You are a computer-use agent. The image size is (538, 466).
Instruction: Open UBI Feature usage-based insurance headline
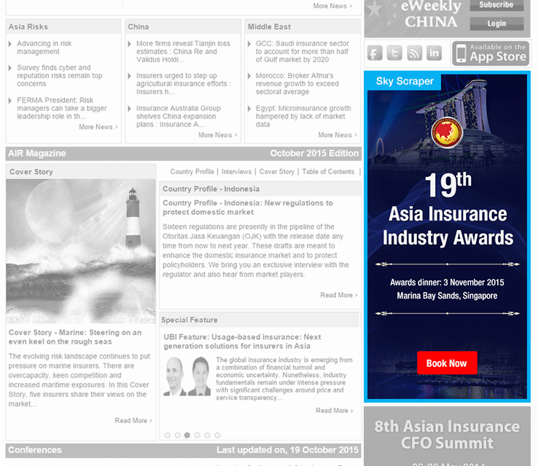click(x=242, y=341)
